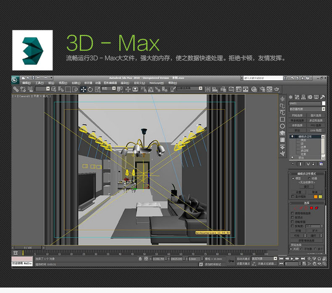The height and width of the screenshot is (293, 332).
Task: Click the Mirror tool icon
Action: (x=208, y=89)
